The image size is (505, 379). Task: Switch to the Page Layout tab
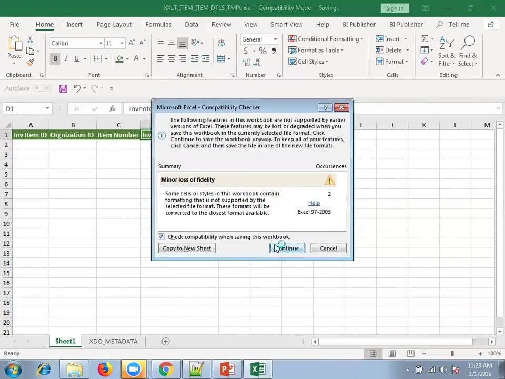114,25
